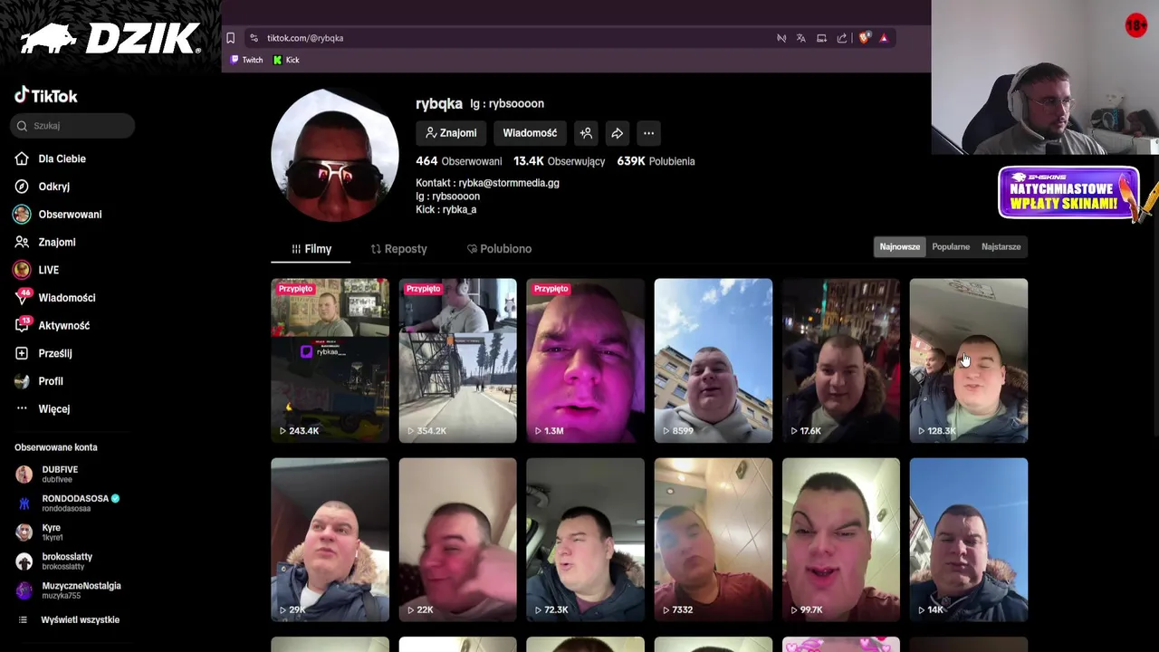Click the Prześlij plus icon

tap(22, 353)
